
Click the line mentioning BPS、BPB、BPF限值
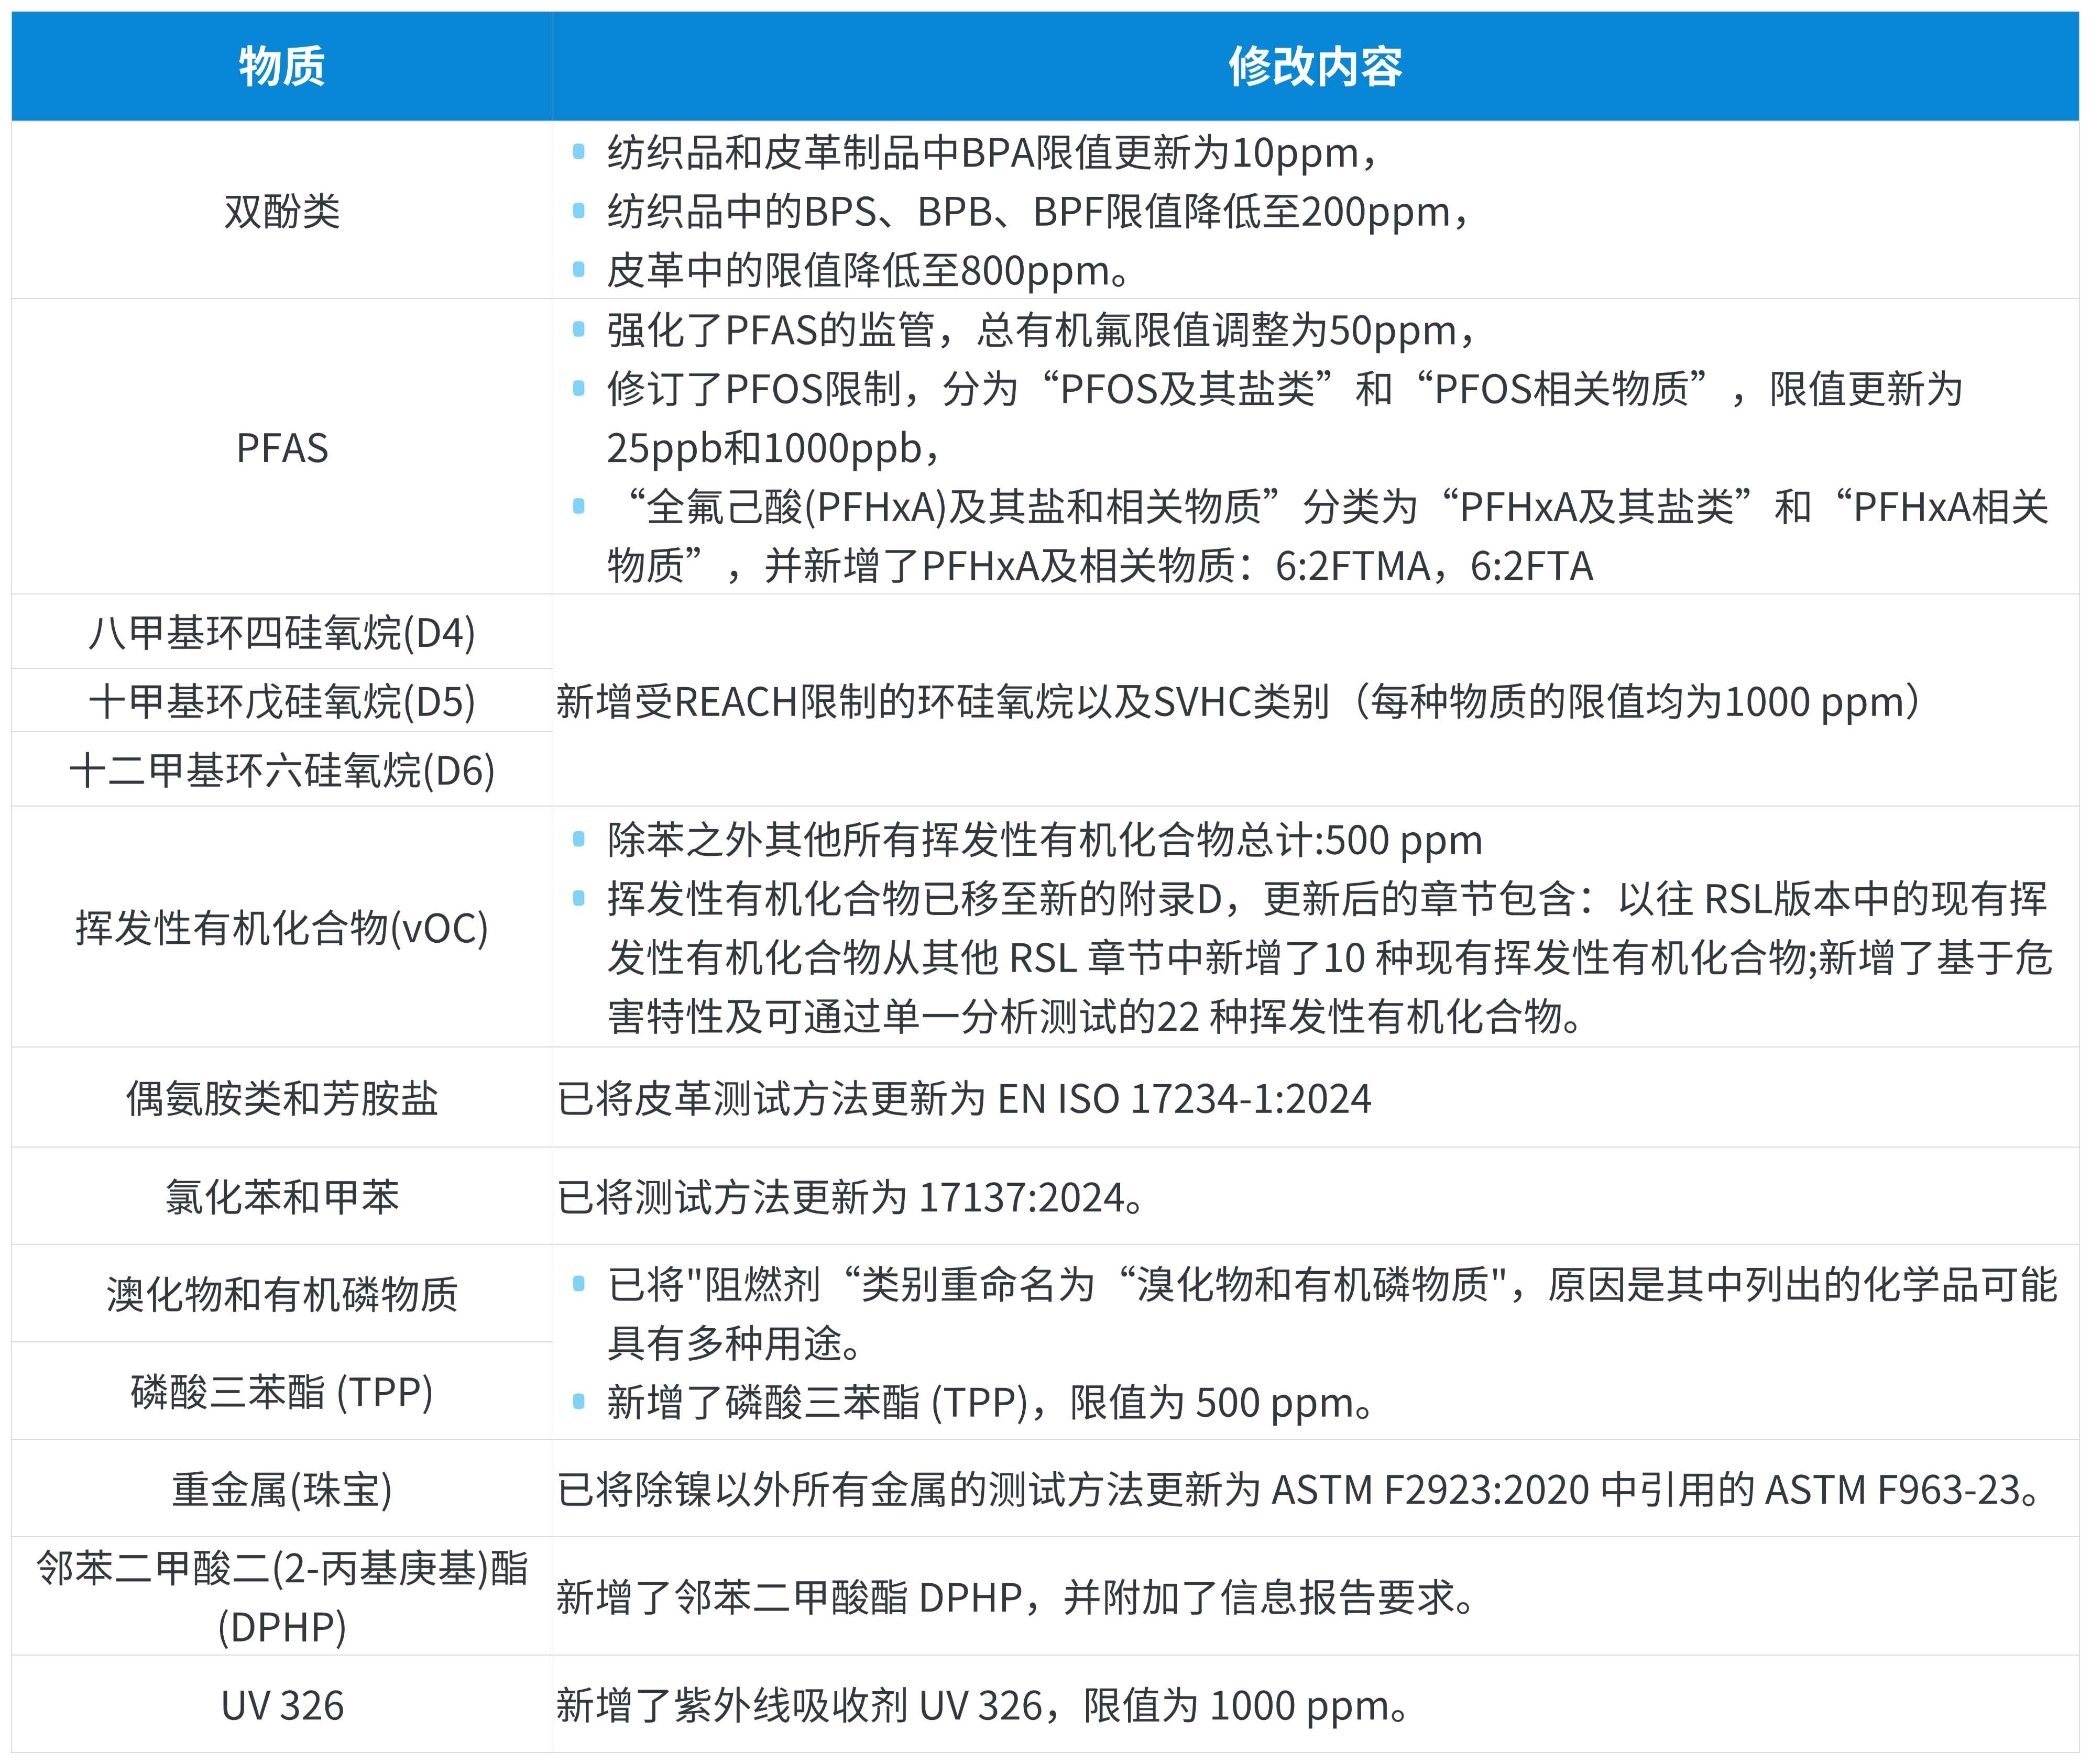tap(1038, 212)
